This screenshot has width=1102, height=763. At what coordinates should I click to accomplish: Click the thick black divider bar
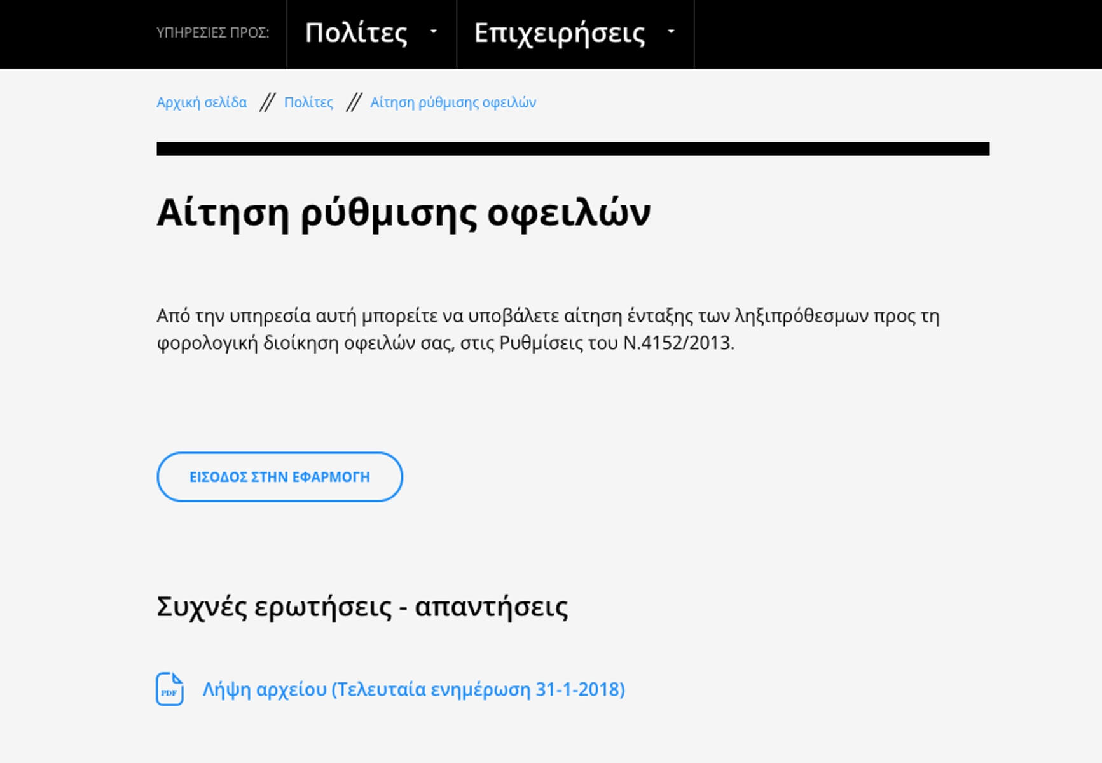coord(572,149)
